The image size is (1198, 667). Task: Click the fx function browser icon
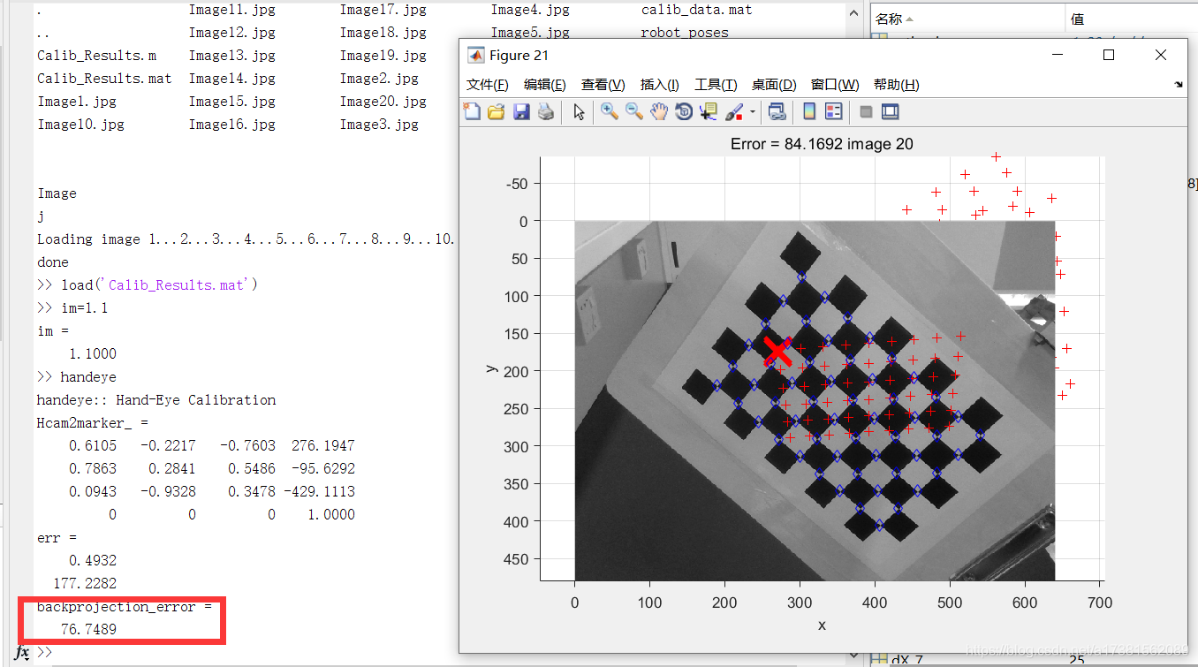(23, 653)
